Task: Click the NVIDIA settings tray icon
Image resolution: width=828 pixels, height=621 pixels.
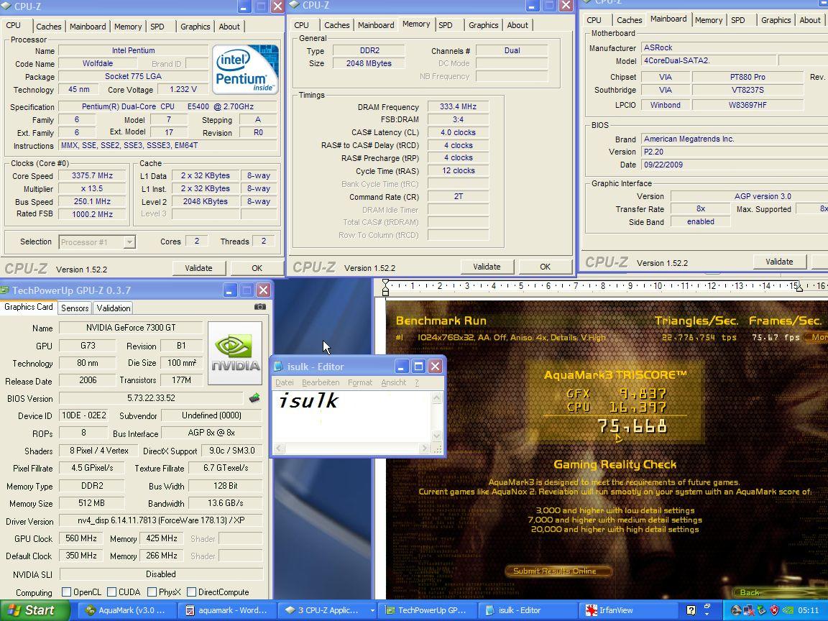Action: click(x=787, y=610)
